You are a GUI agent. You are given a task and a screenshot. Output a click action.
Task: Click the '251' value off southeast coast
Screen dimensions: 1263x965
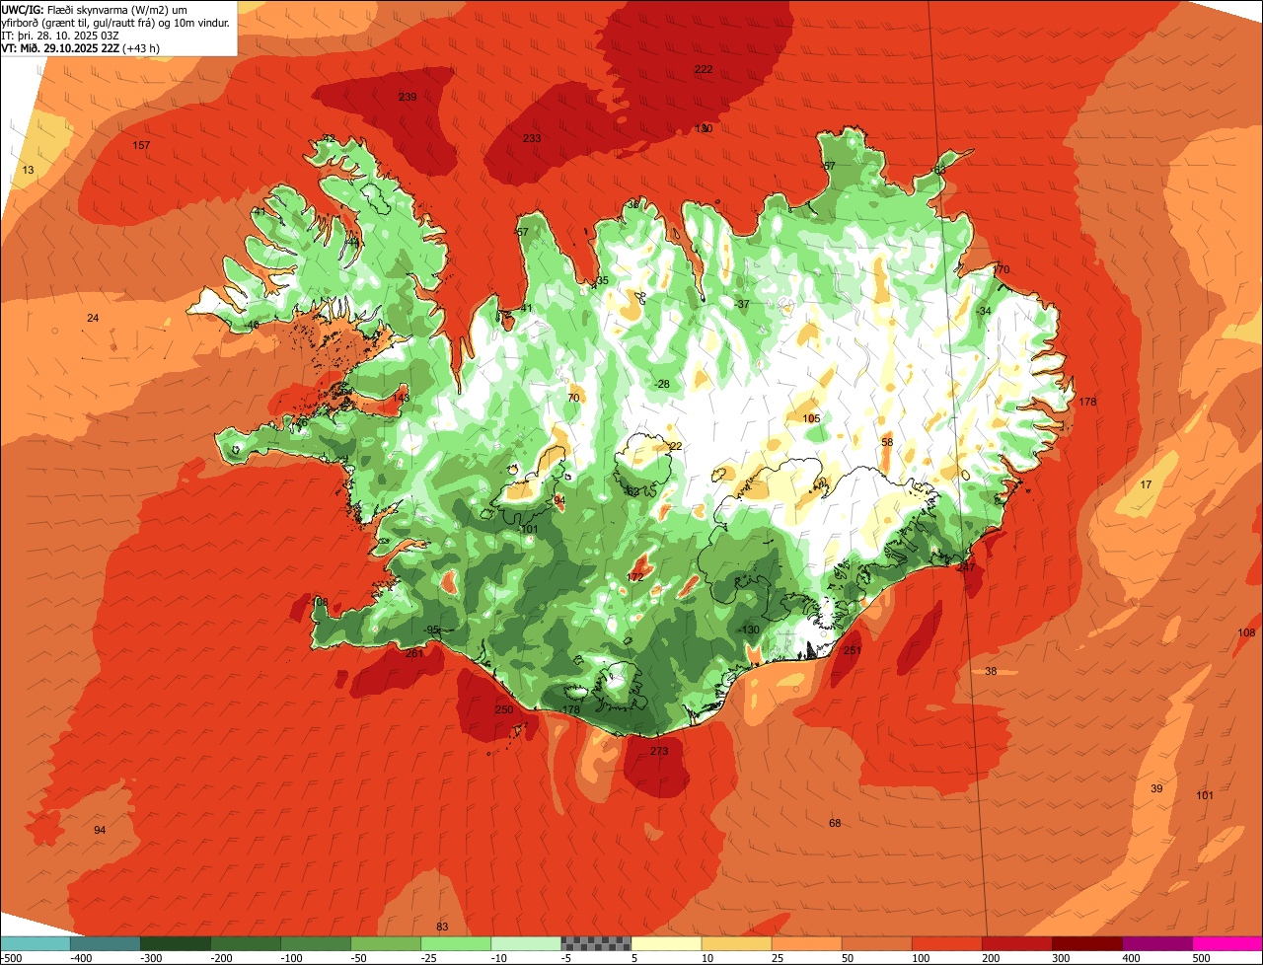[853, 651]
